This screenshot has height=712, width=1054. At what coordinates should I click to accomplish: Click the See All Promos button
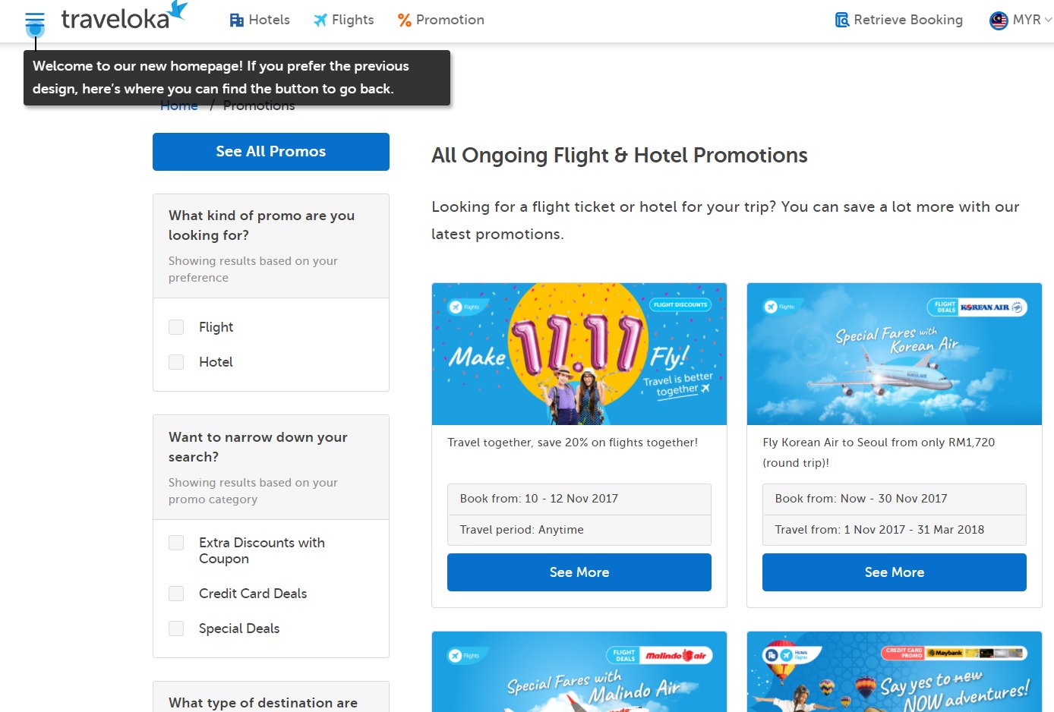[271, 152]
